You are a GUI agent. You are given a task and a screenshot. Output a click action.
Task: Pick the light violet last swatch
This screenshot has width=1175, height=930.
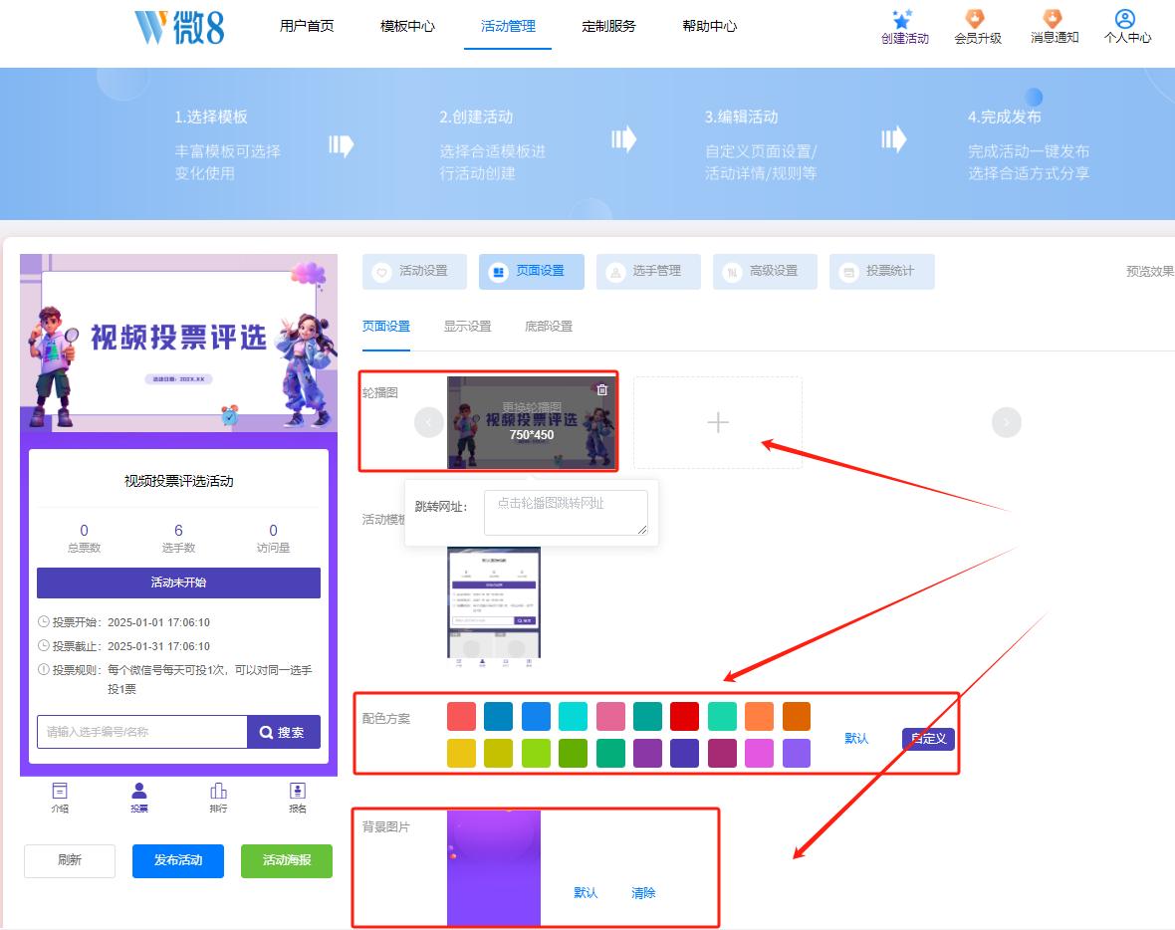tap(797, 753)
